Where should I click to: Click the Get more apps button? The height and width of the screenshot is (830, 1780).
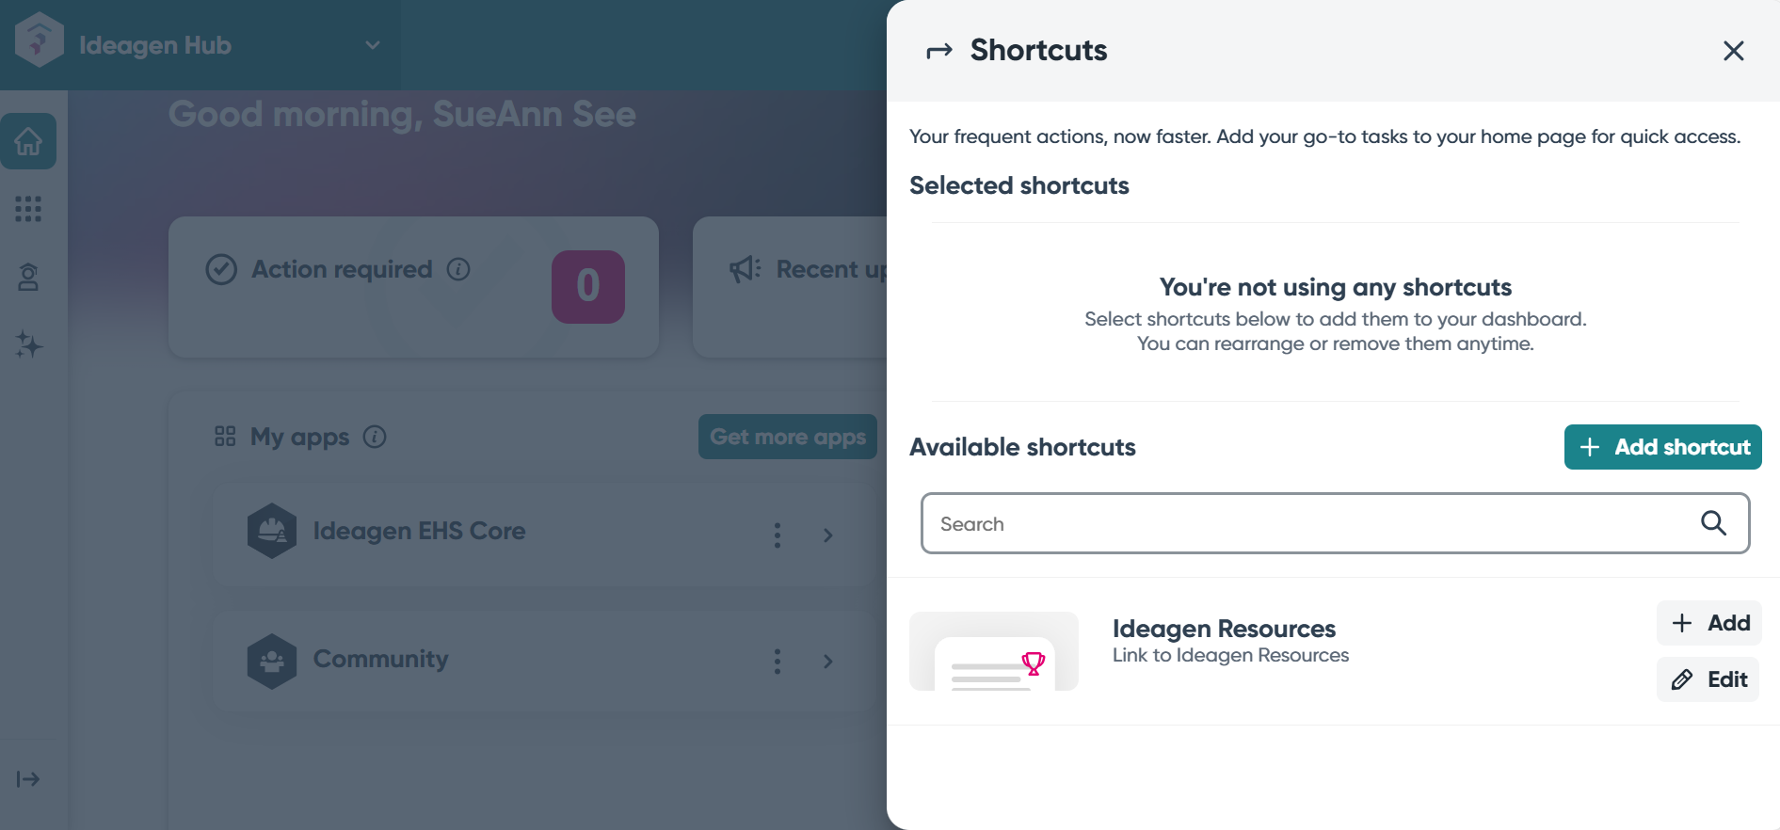(x=788, y=437)
